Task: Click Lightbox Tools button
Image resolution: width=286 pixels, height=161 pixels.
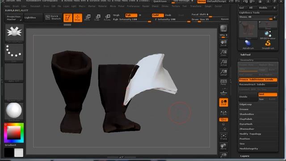Action: pos(258,13)
